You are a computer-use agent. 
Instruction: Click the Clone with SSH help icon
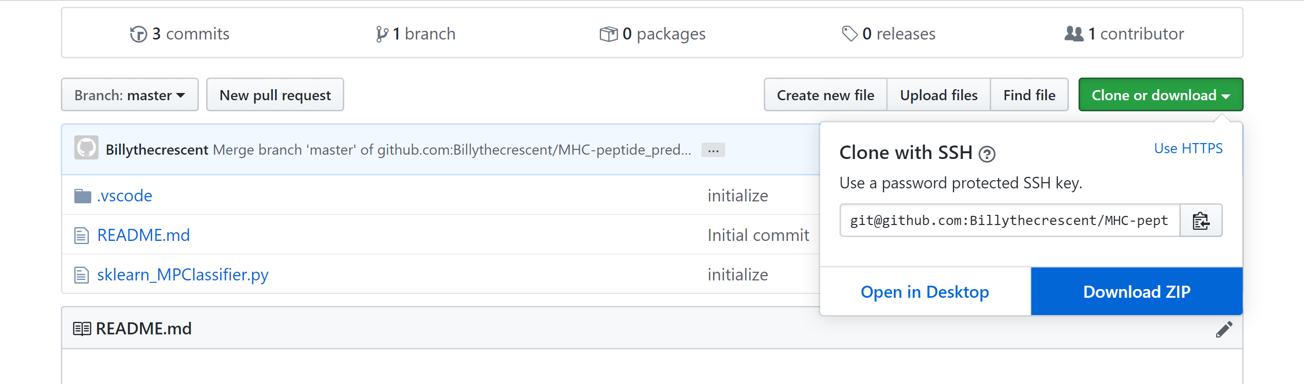point(987,154)
